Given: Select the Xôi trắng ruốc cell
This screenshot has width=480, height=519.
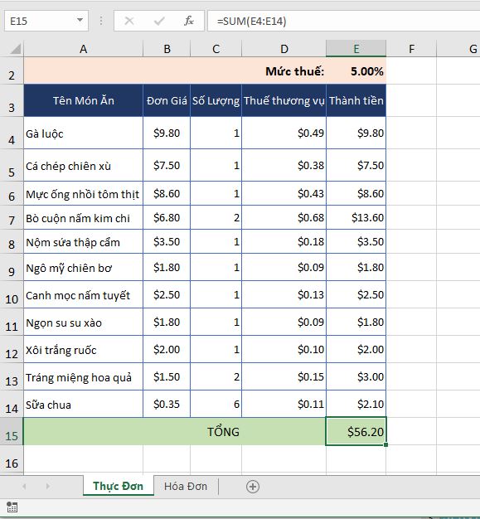Looking at the screenshot, I should click(x=84, y=350).
